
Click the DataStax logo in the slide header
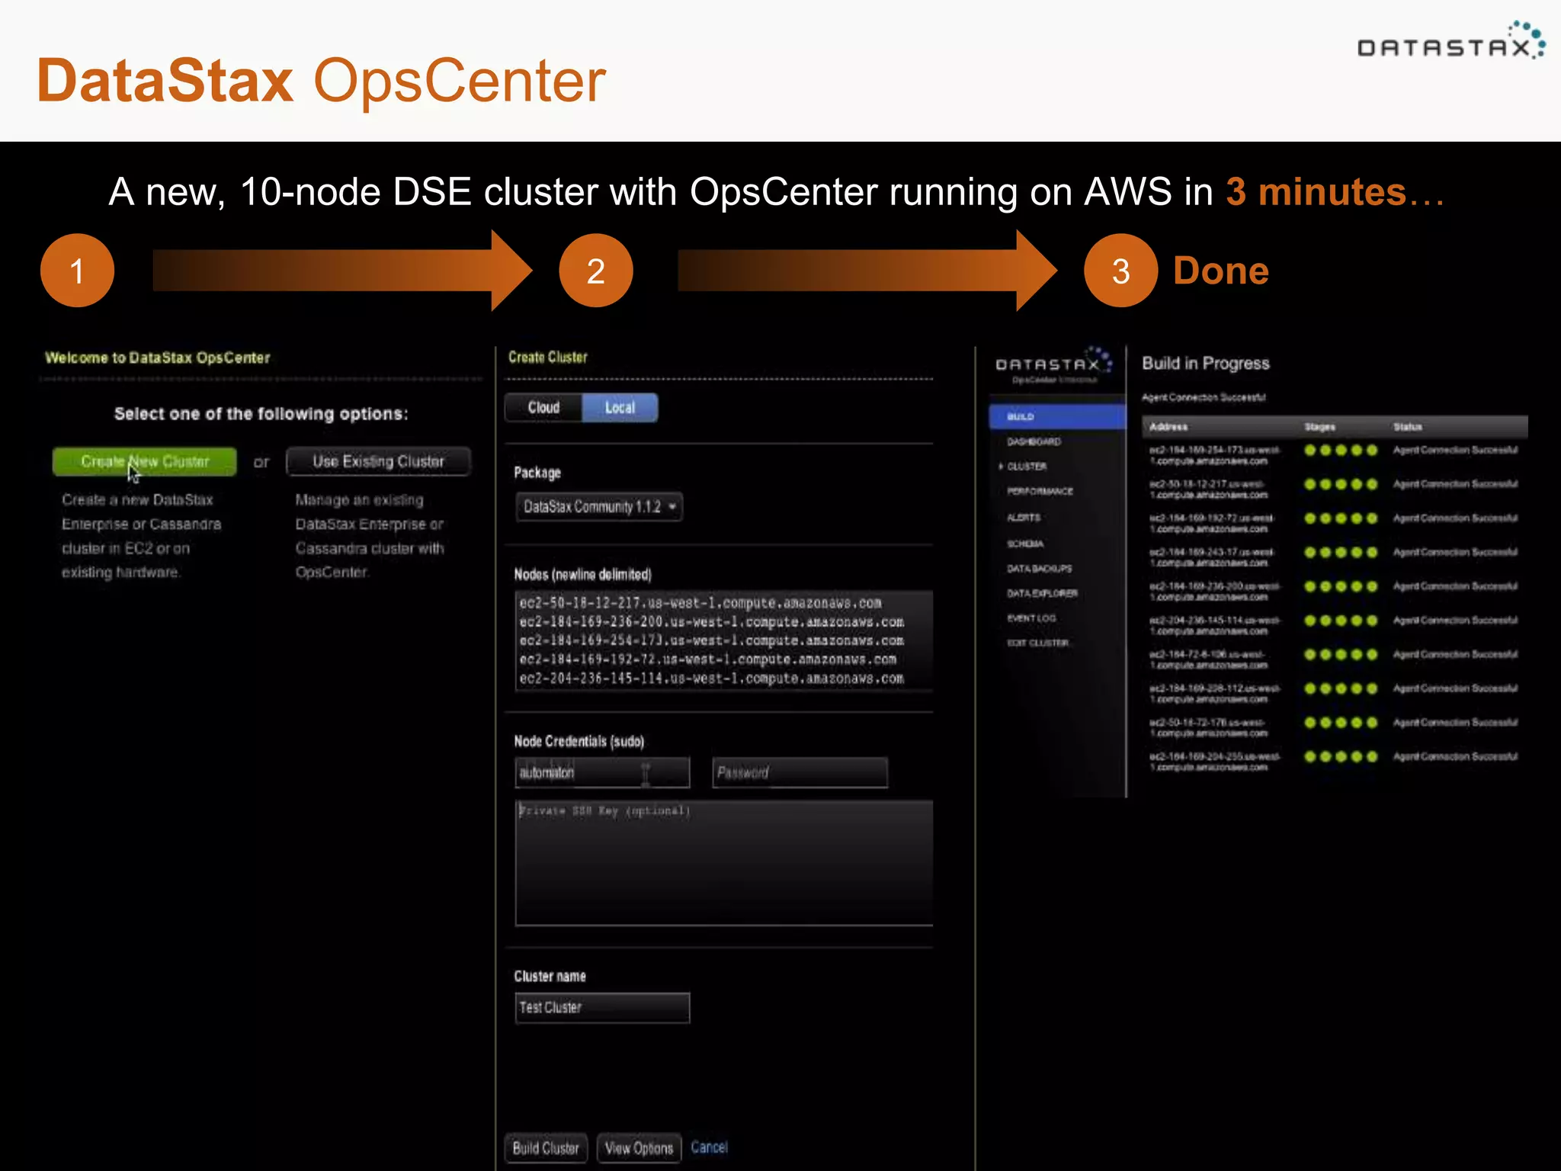point(1451,42)
